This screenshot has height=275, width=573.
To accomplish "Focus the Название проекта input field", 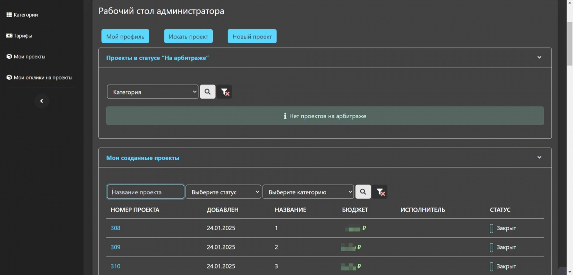I will [145, 192].
